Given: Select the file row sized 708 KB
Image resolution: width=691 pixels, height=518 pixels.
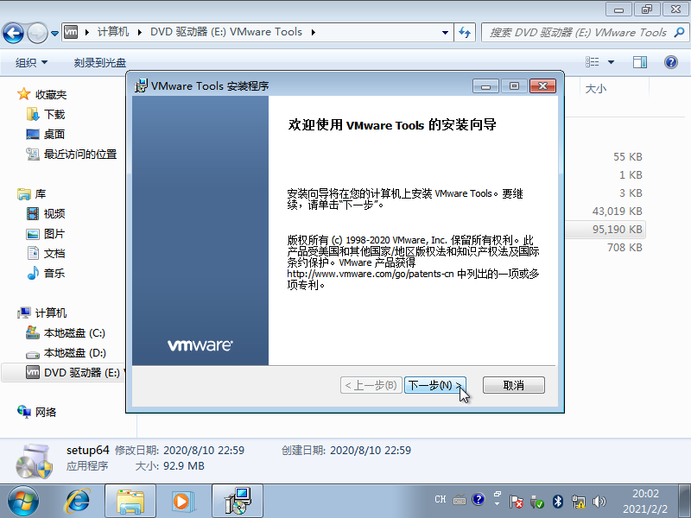Looking at the screenshot, I should 624,248.
